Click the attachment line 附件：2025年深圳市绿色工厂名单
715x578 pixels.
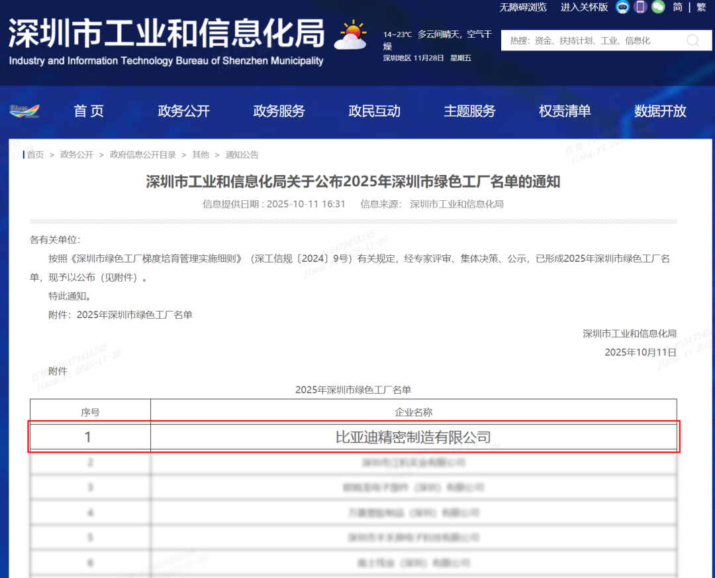(x=120, y=315)
